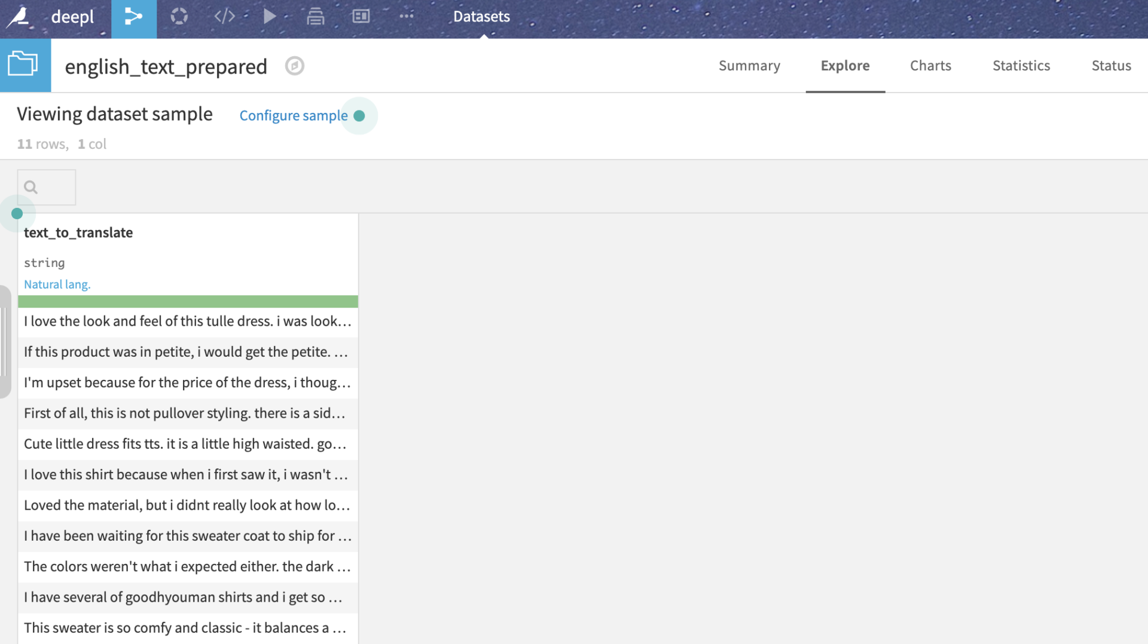Open the Jobs play icon
The image size is (1148, 644).
pos(270,17)
